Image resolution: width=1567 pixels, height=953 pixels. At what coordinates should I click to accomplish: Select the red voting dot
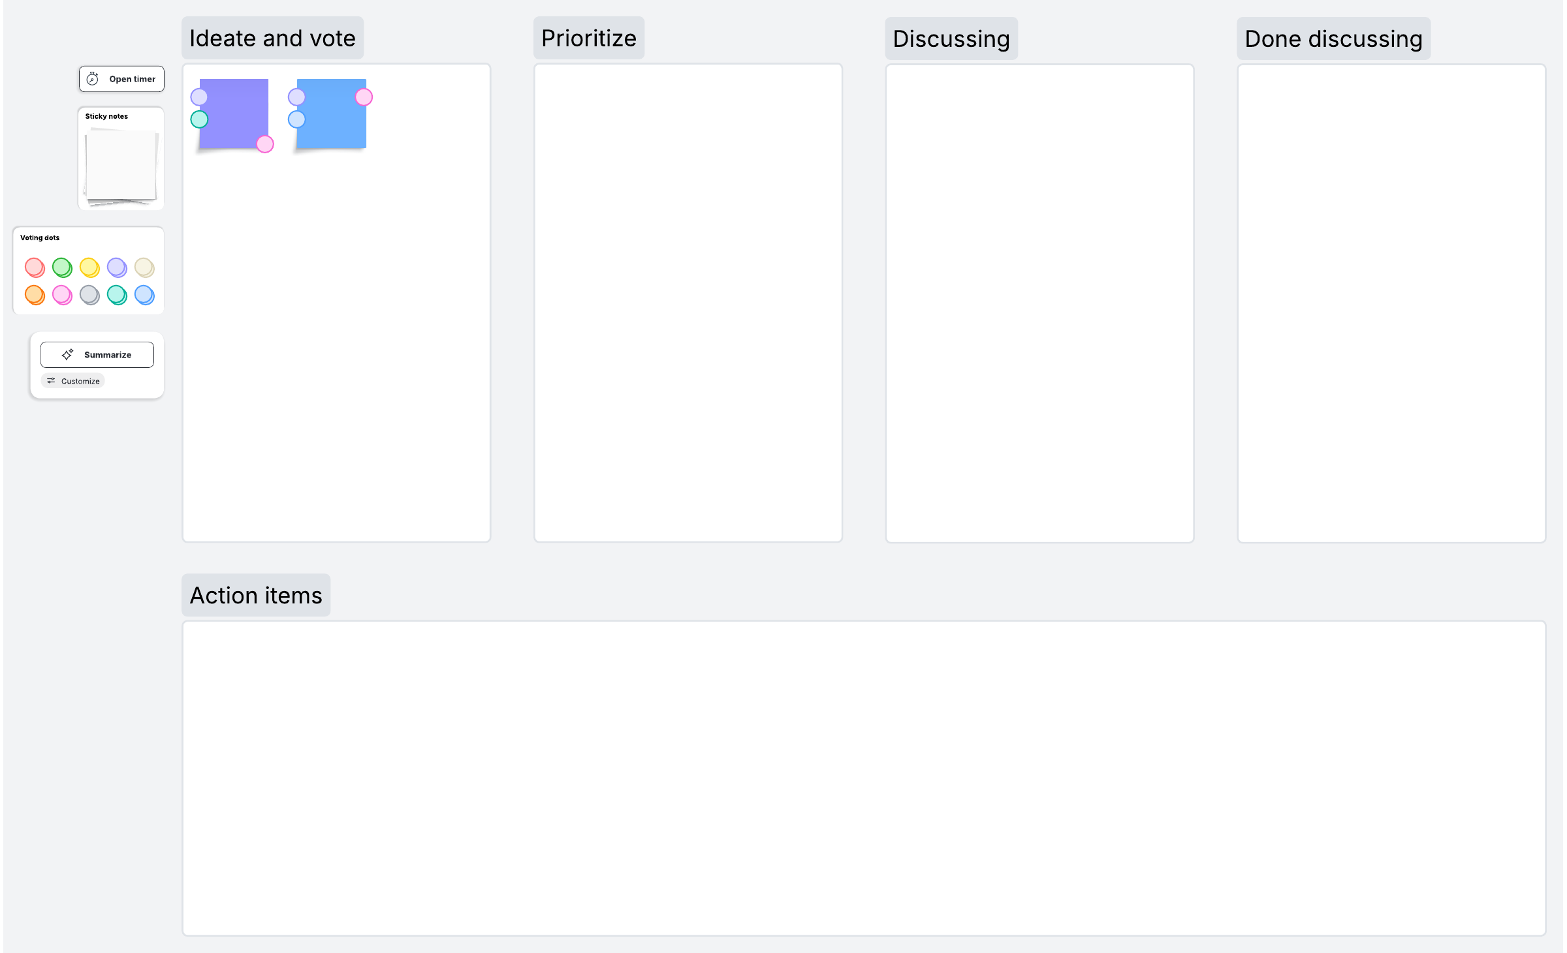35,267
